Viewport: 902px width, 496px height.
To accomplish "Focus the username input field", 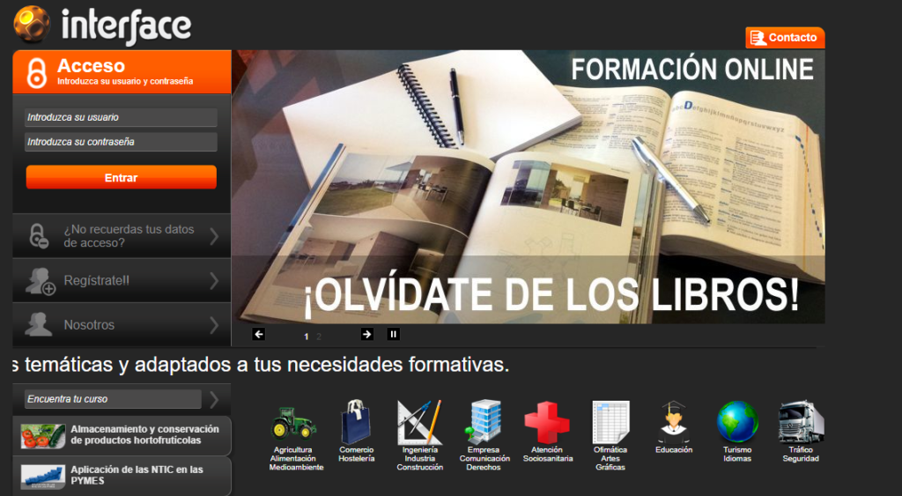I will pos(121,117).
